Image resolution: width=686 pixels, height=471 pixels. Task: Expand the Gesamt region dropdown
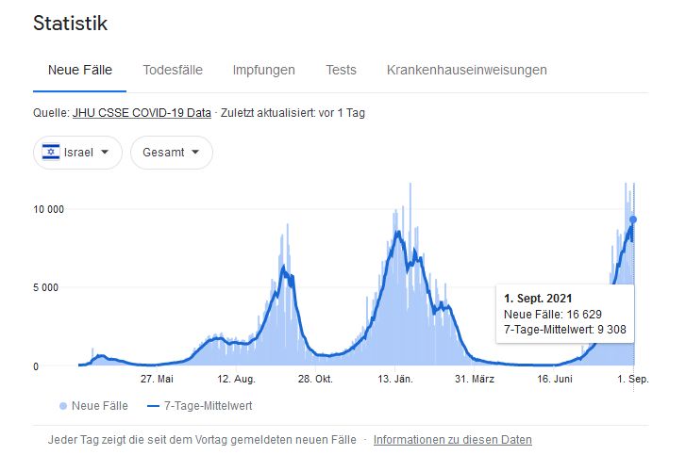pos(171,153)
